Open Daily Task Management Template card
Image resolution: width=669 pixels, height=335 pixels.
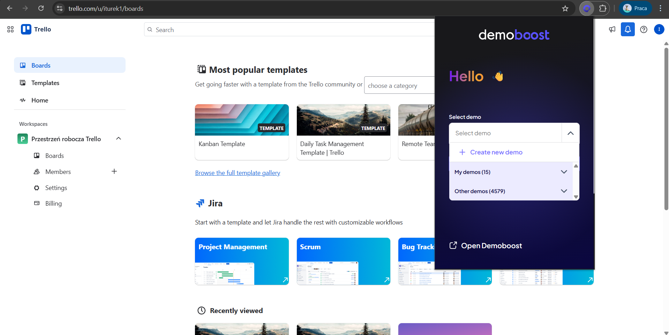343,132
